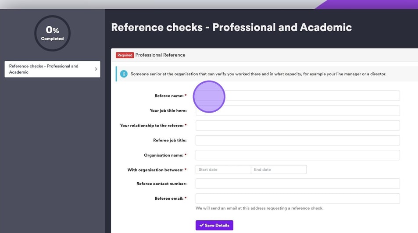418x233 pixels.
Task: Click into the Your job title here field
Action: coord(297,111)
